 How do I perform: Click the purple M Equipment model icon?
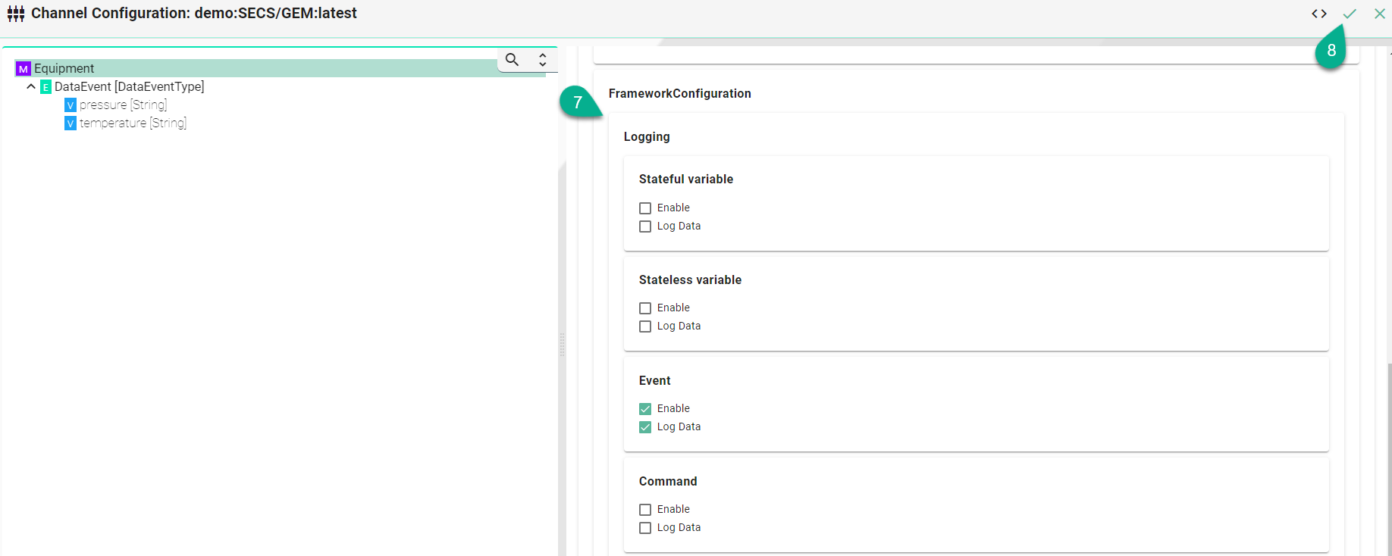pyautogui.click(x=24, y=69)
